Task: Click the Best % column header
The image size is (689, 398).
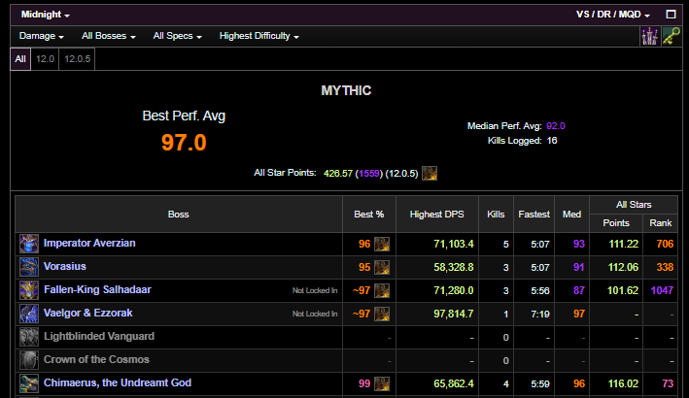Action: (x=369, y=215)
